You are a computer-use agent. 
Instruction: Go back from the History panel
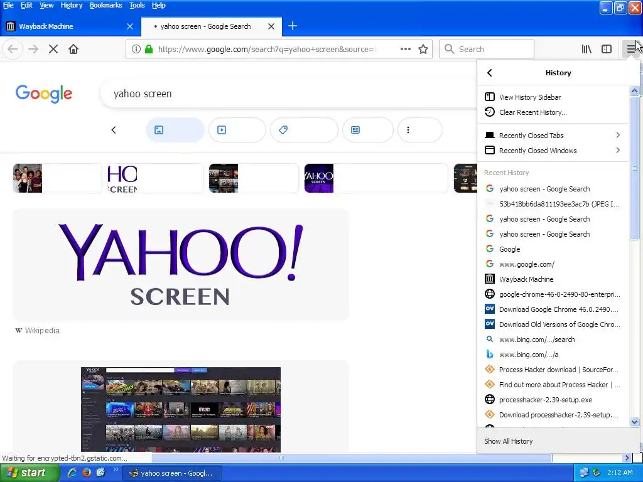(489, 73)
